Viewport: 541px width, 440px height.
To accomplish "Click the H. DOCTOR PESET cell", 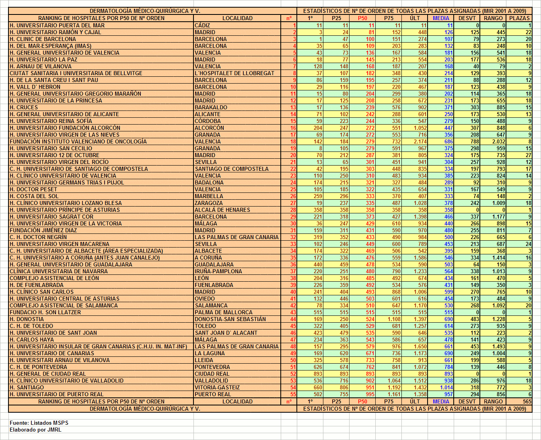I will 101,189.
